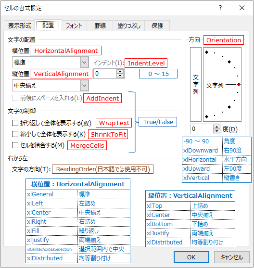
Task: Decrease the angle degrees with down arrow
Action: tap(217, 131)
